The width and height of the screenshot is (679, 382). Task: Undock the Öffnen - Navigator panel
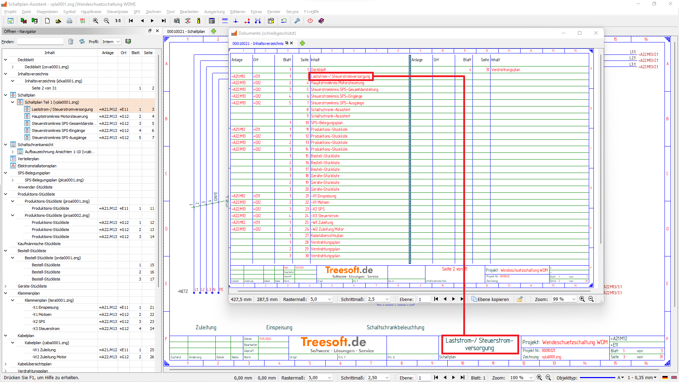click(x=150, y=31)
